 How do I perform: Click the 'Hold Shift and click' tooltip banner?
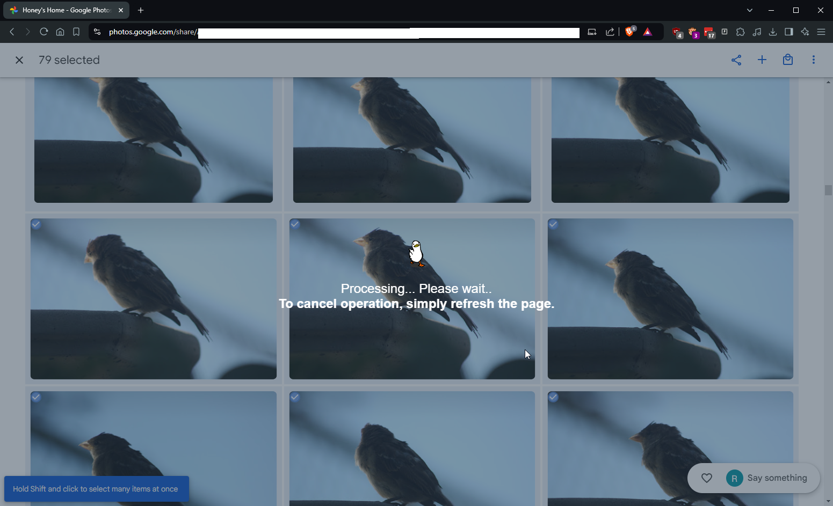pyautogui.click(x=96, y=489)
